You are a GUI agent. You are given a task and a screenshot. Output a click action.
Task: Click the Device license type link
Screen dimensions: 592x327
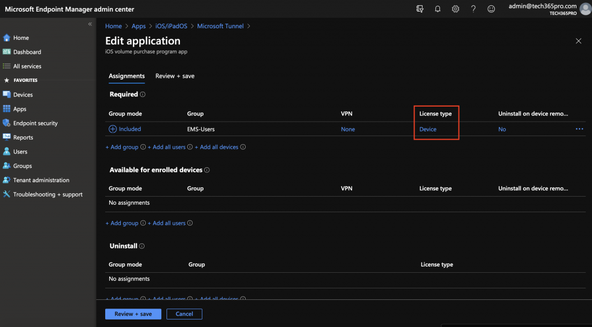[428, 129]
